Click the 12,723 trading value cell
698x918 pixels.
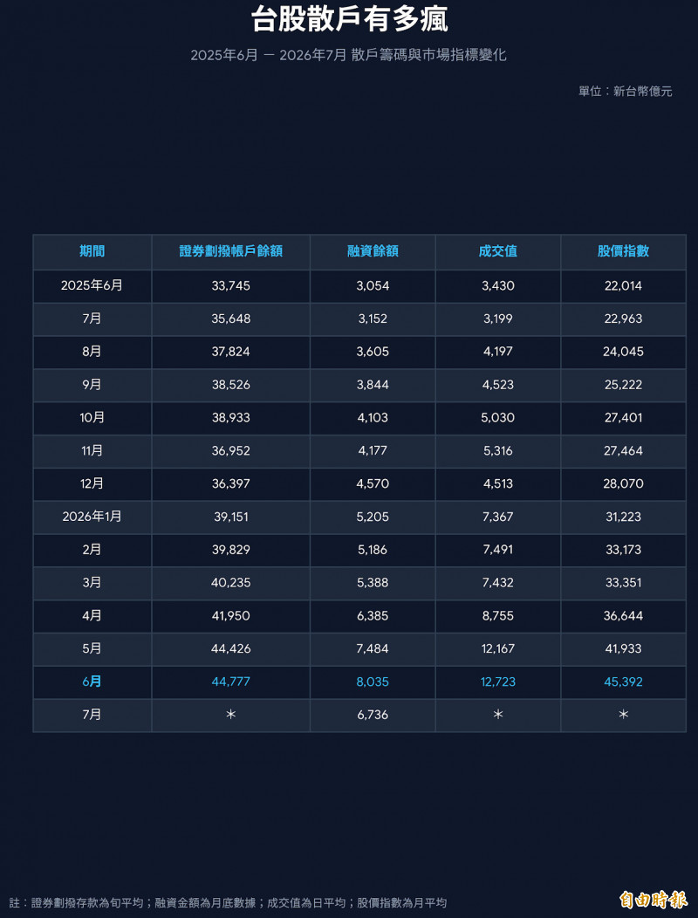(x=497, y=682)
